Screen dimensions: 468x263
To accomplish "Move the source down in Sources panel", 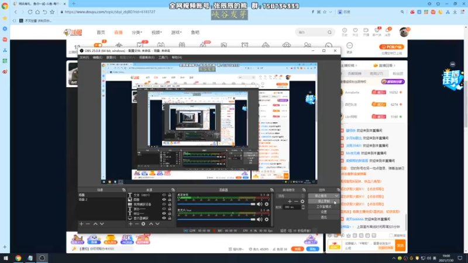I will click(157, 224).
